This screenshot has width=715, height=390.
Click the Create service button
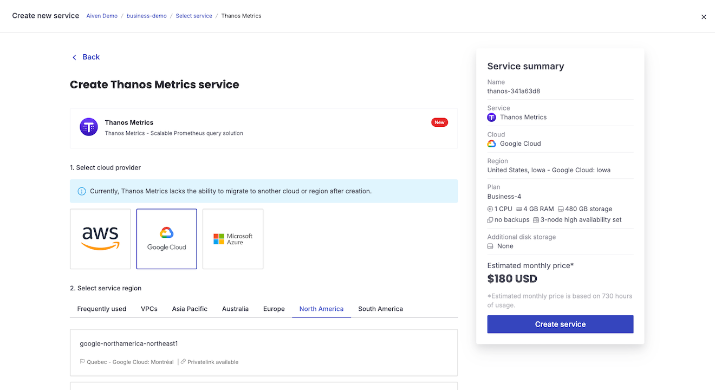pyautogui.click(x=560, y=324)
